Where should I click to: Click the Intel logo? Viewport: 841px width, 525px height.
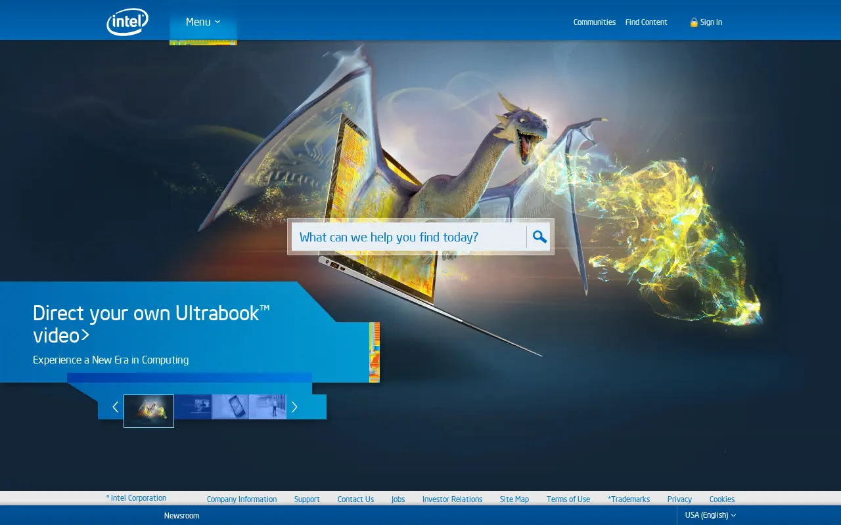127,22
